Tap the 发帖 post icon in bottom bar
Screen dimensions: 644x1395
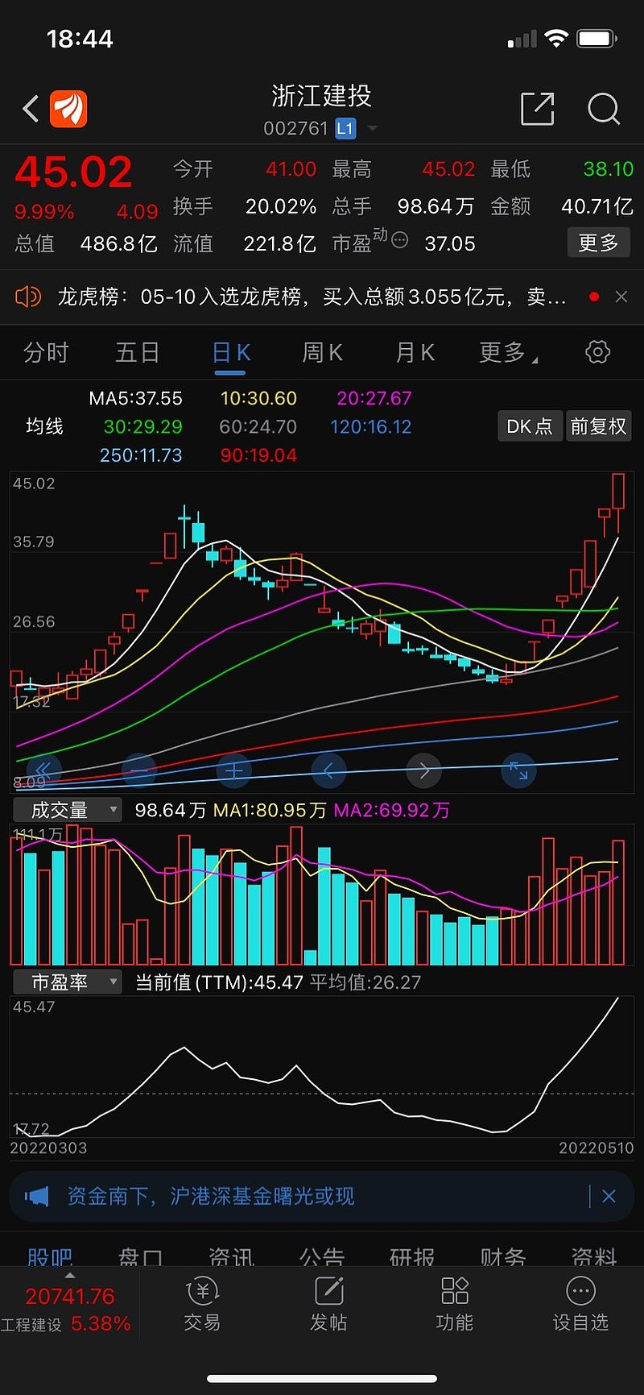(328, 1302)
